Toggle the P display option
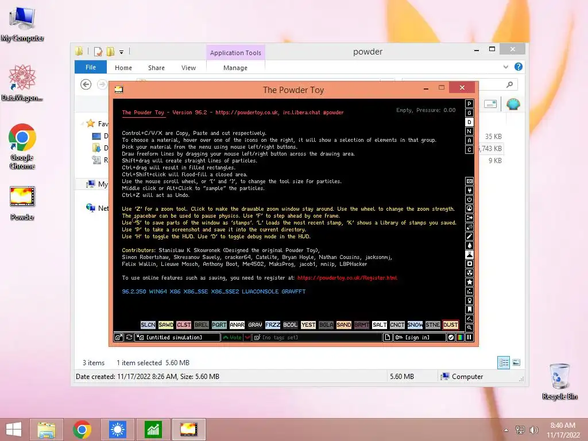This screenshot has width=588, height=441. pyautogui.click(x=469, y=104)
